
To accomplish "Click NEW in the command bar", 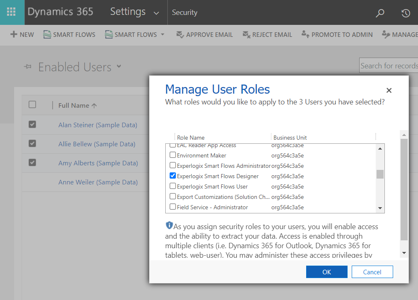I will click(22, 35).
